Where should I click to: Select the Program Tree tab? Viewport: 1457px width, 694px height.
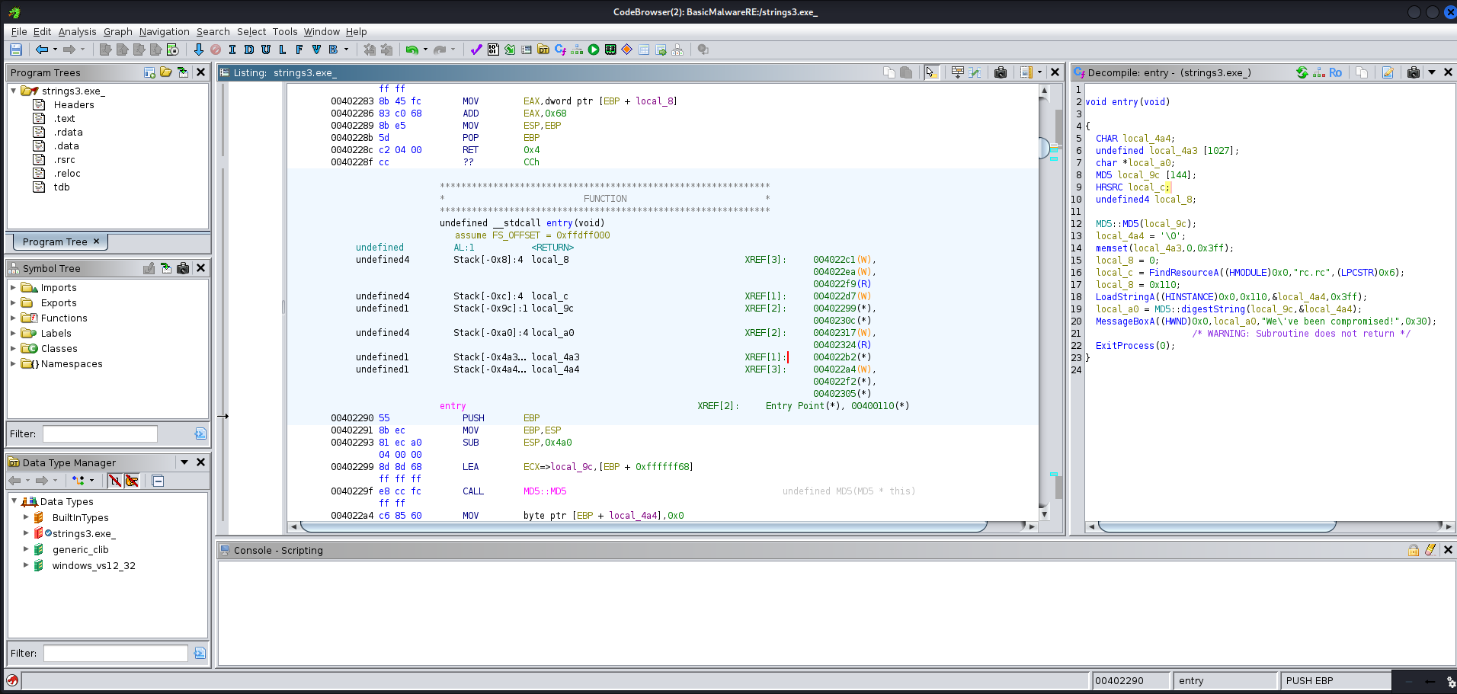point(55,241)
